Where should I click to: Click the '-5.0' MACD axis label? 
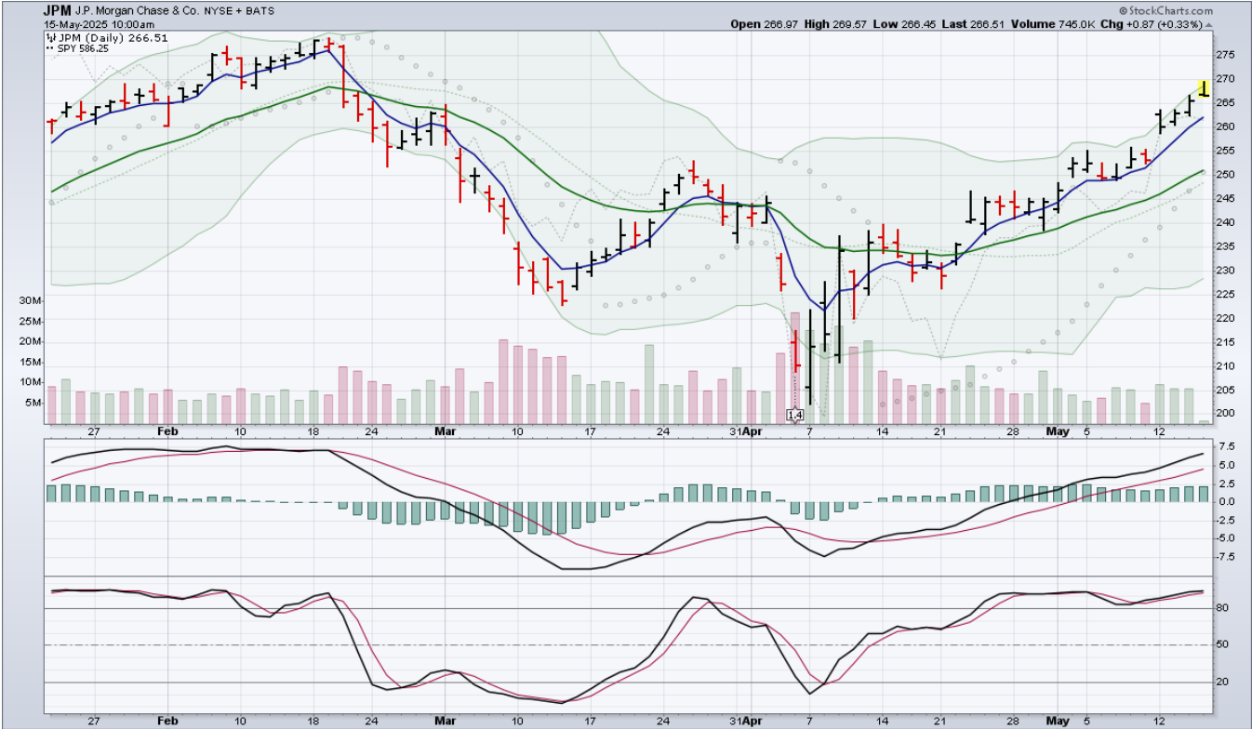tap(1226, 538)
